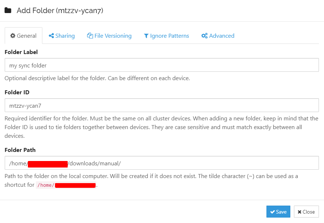Click the X icon inside the Close button
This screenshot has width=324, height=223.
[300, 211]
